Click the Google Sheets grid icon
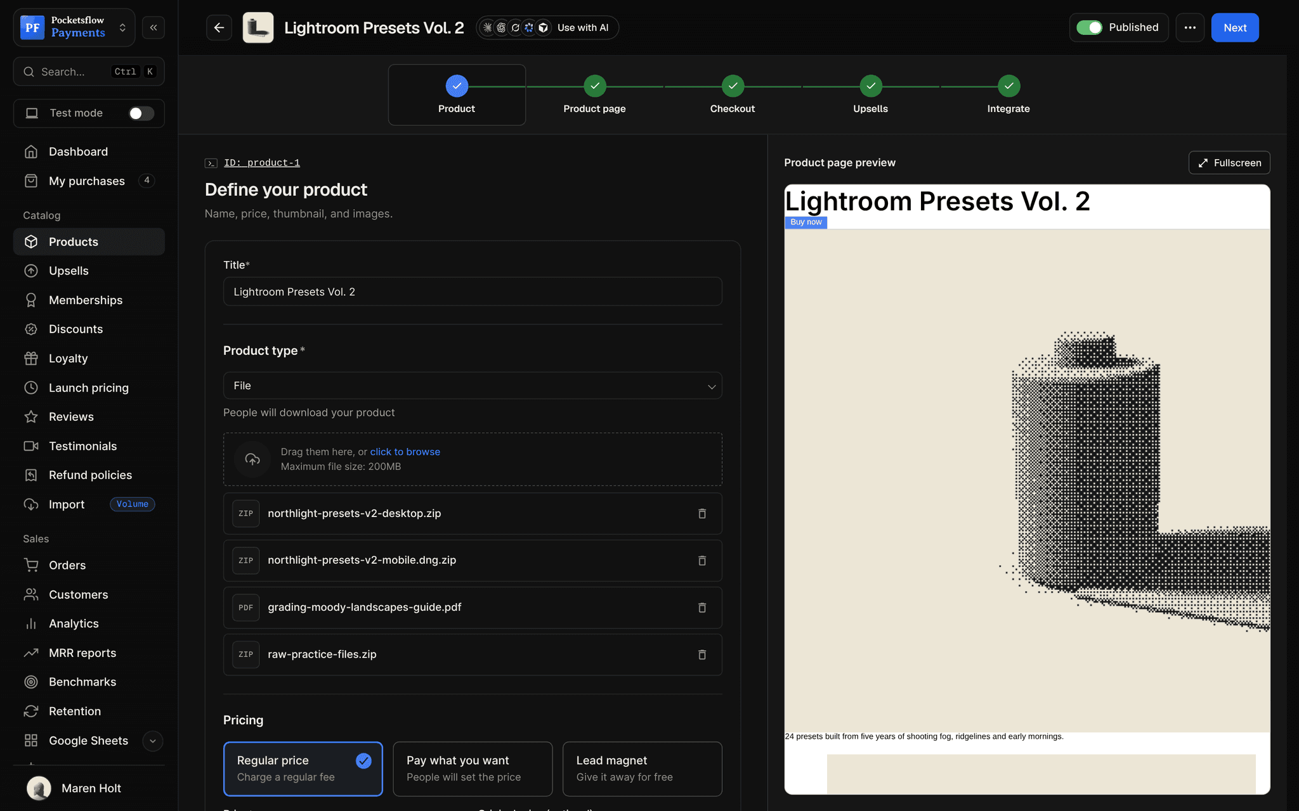The width and height of the screenshot is (1299, 811). [x=31, y=740]
